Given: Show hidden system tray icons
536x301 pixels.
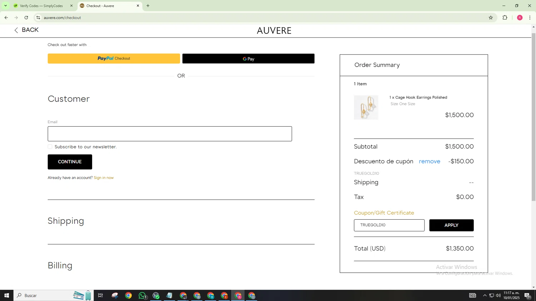Looking at the screenshot, I should coord(485,295).
